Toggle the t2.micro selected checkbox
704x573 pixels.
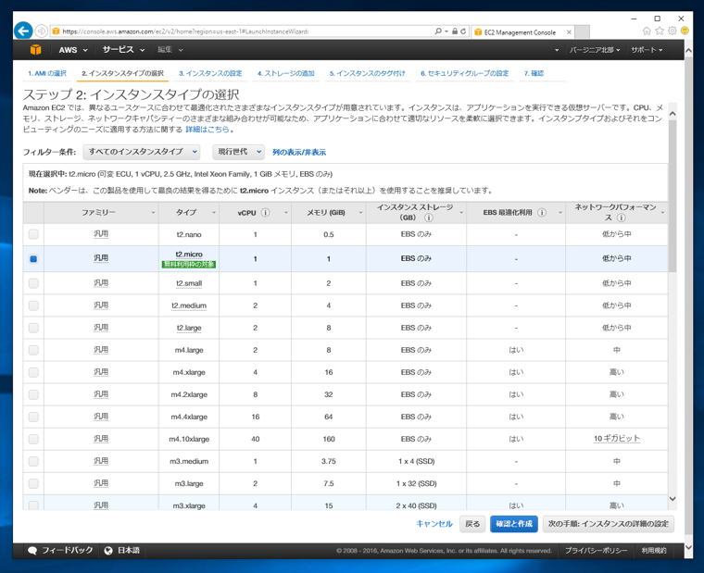[33, 259]
